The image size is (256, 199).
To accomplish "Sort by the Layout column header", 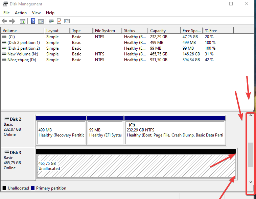I will [x=57, y=31].
